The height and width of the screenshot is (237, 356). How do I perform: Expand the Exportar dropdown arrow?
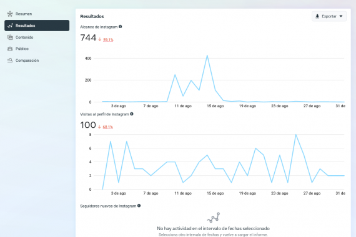(341, 16)
